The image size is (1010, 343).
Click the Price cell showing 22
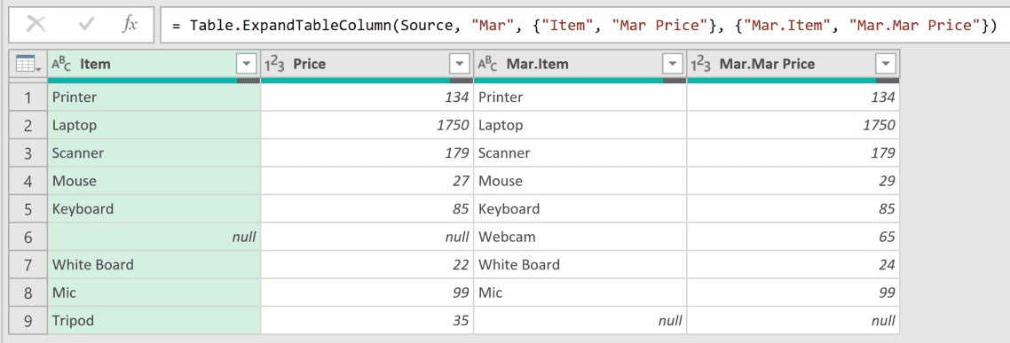(x=367, y=264)
